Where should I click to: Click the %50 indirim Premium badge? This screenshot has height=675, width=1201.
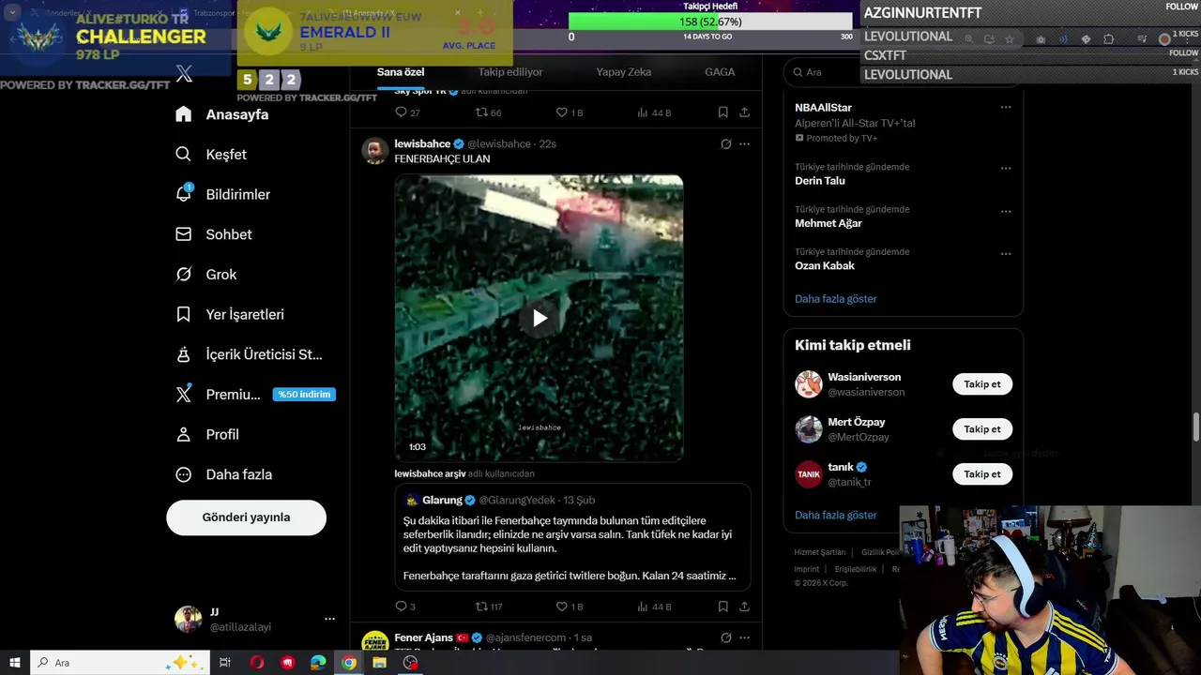click(x=304, y=395)
